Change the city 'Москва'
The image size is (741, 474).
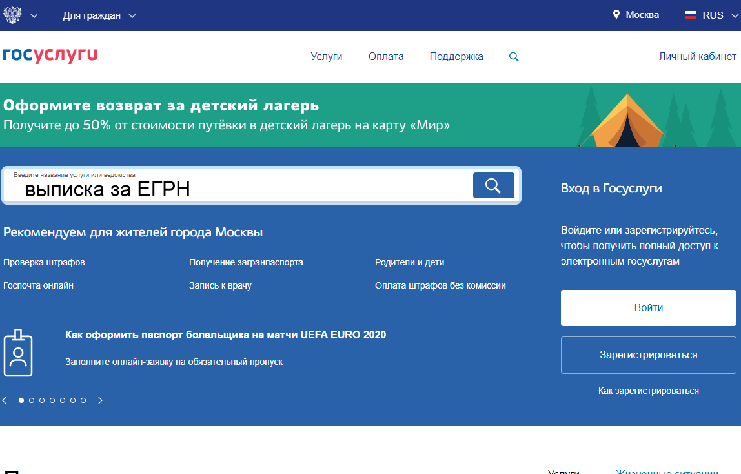click(x=642, y=15)
